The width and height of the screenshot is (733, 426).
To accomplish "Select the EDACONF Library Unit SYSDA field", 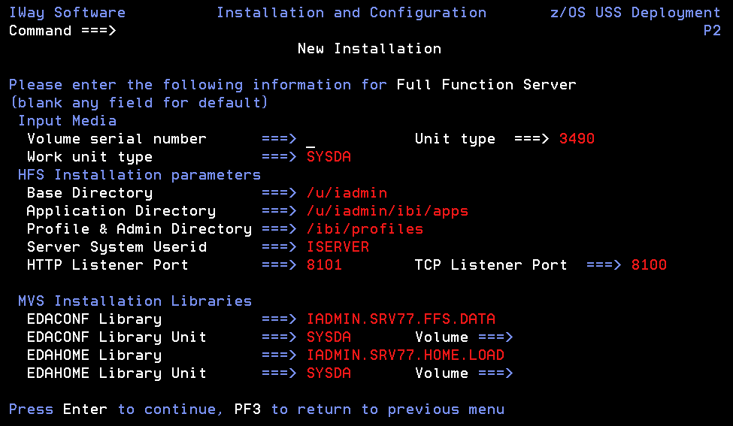I will (329, 337).
